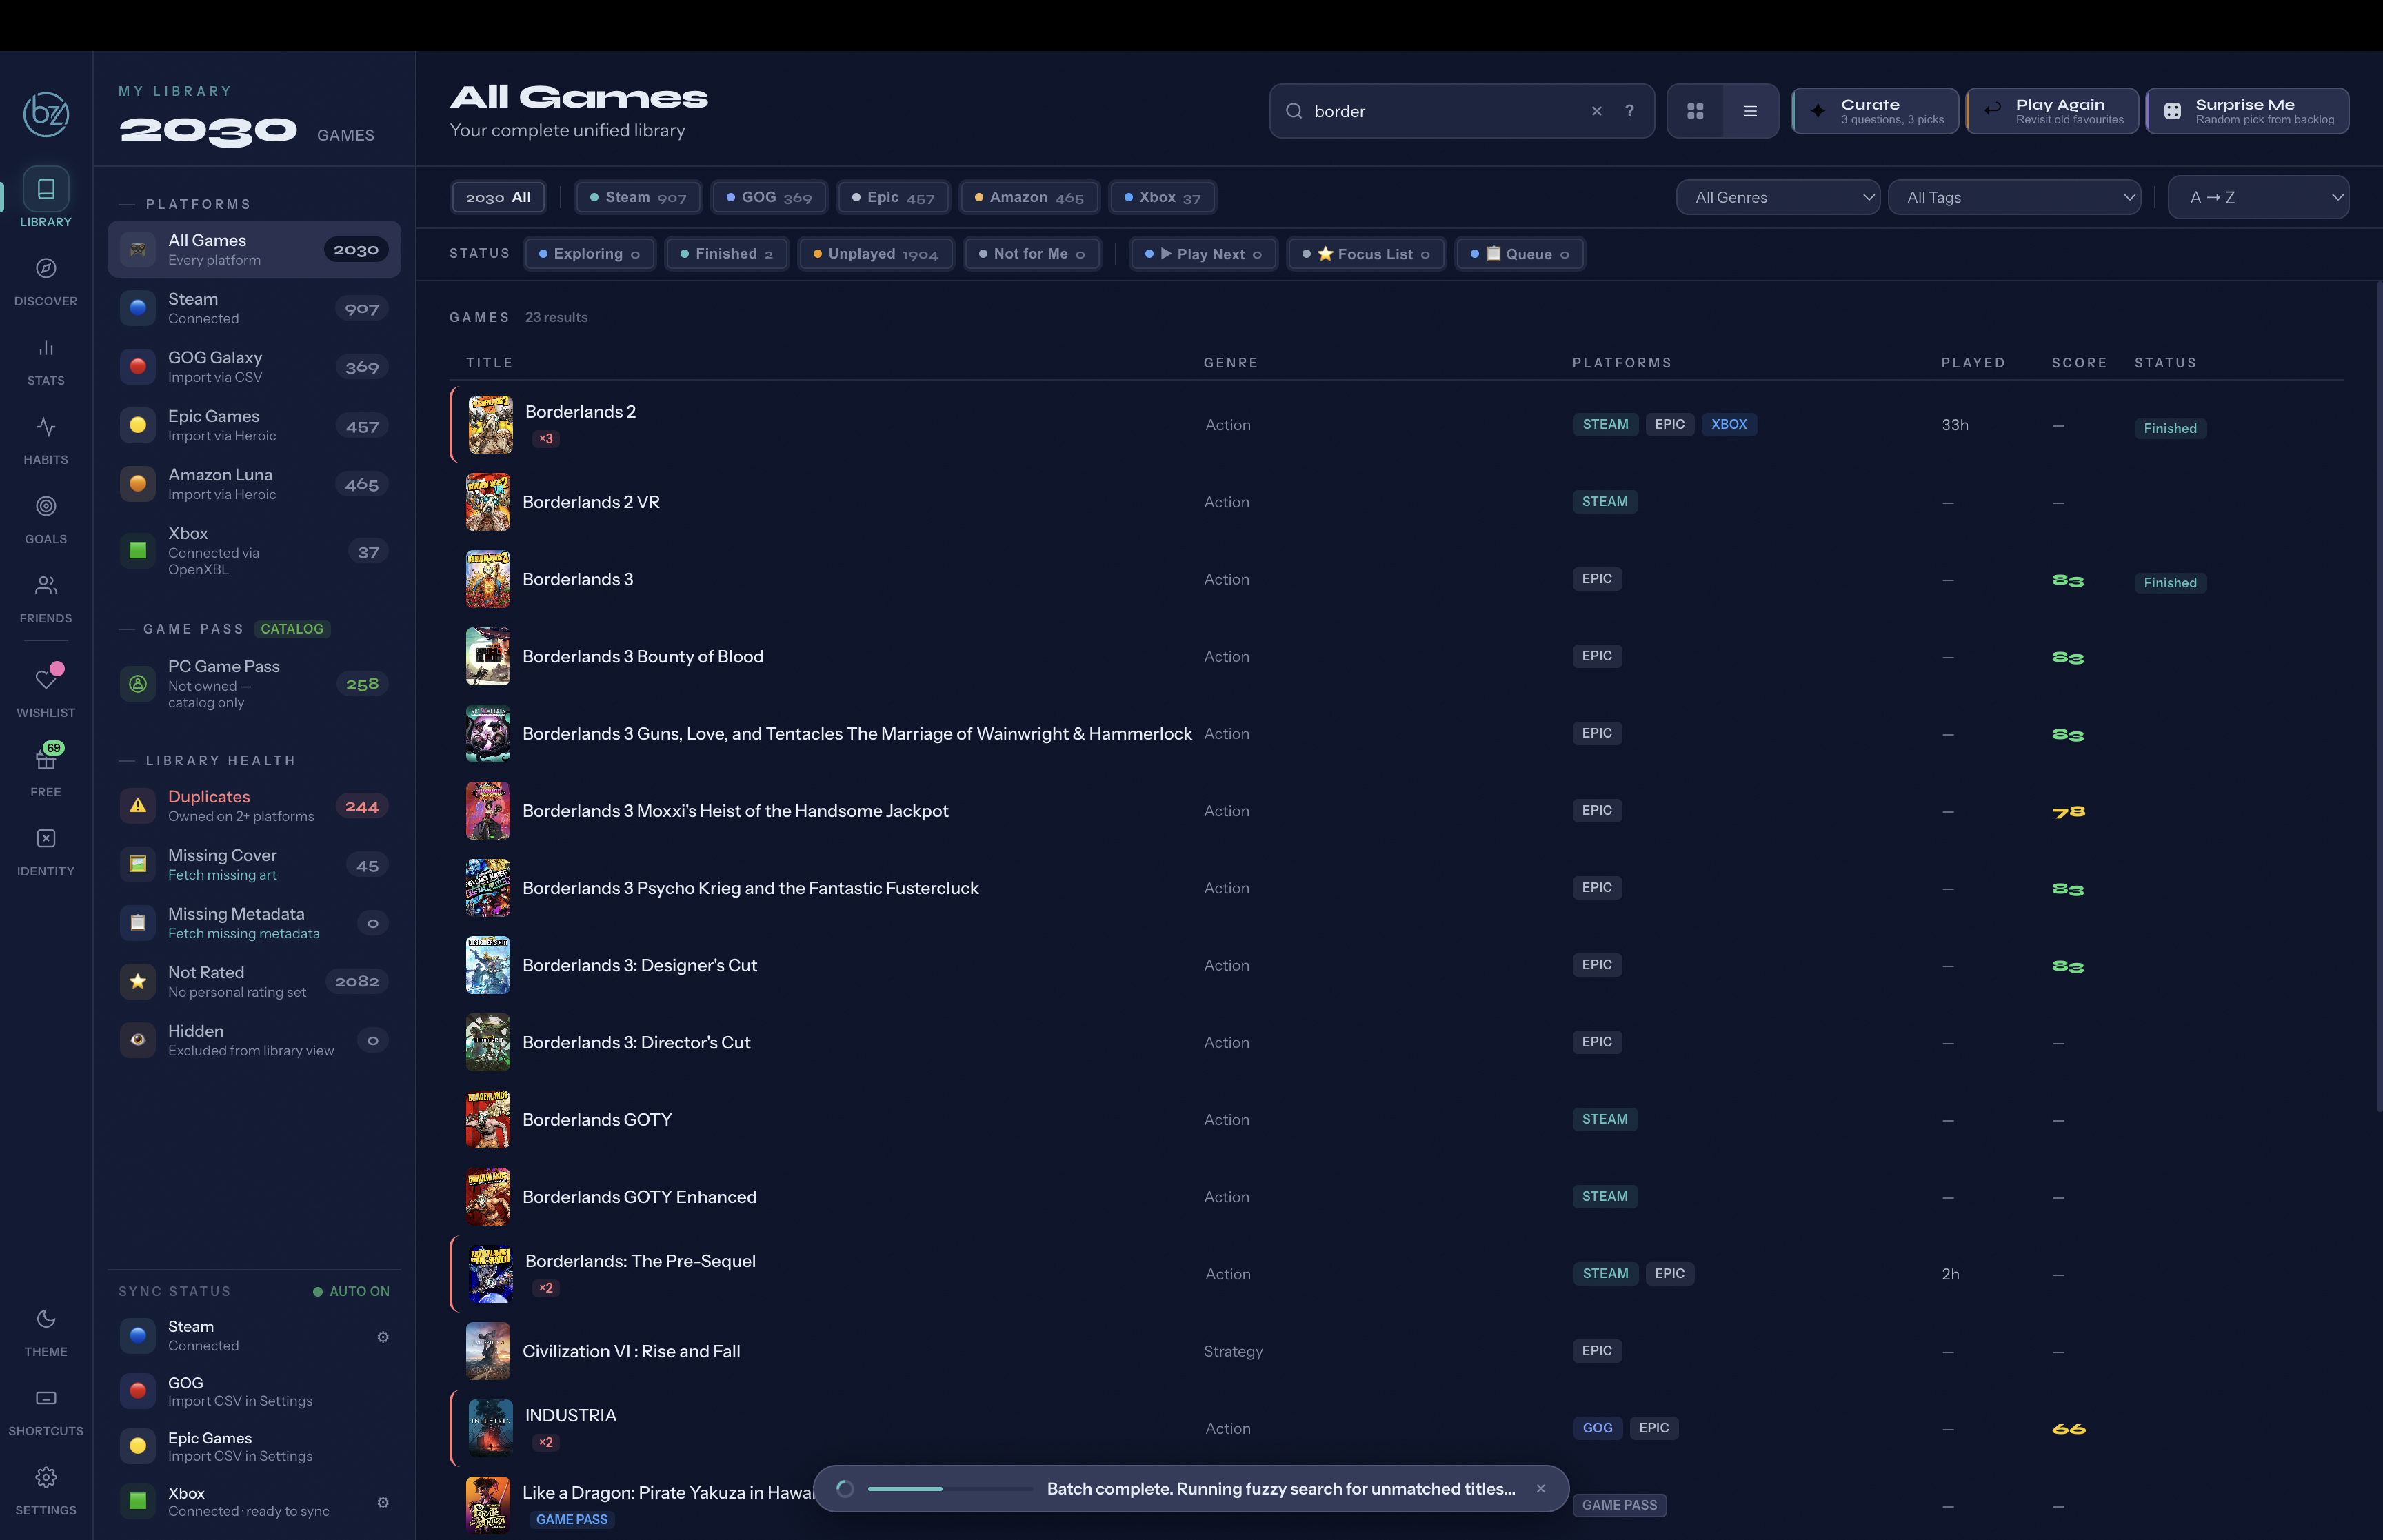The image size is (2383, 1540).
Task: Toggle the Exploring status filter
Action: click(589, 254)
